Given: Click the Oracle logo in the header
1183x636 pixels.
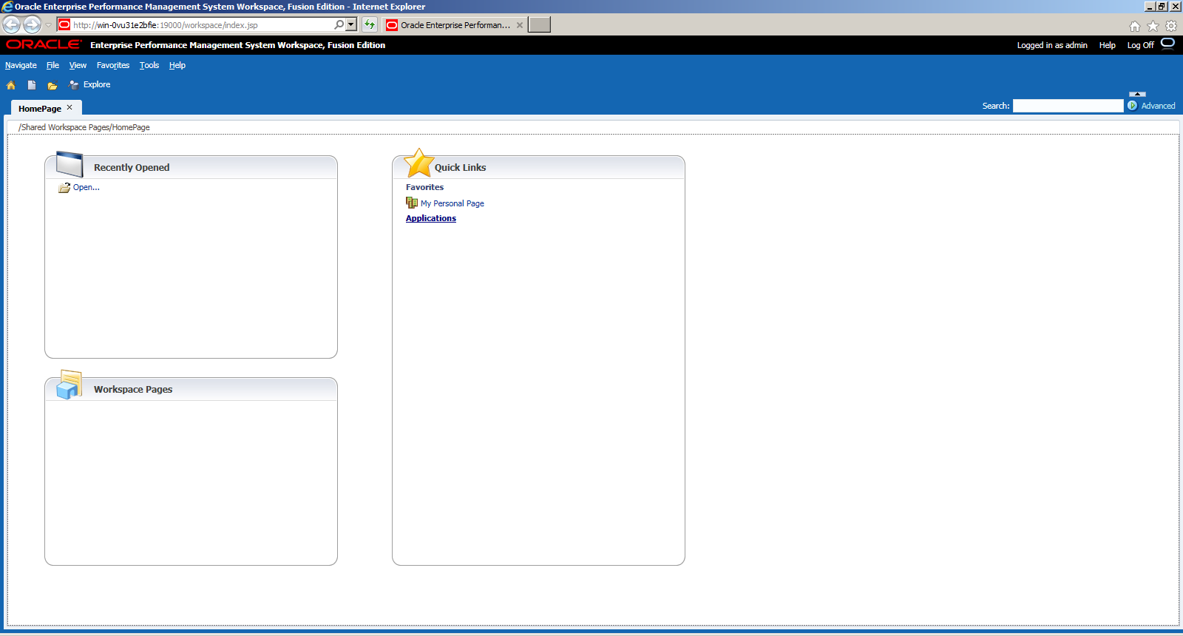Looking at the screenshot, I should click(44, 44).
